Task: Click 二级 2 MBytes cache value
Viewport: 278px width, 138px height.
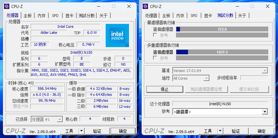Action: [101, 101]
